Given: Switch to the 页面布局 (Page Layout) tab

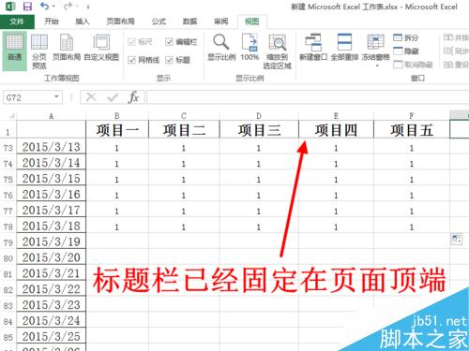Looking at the screenshot, I should pos(120,22).
